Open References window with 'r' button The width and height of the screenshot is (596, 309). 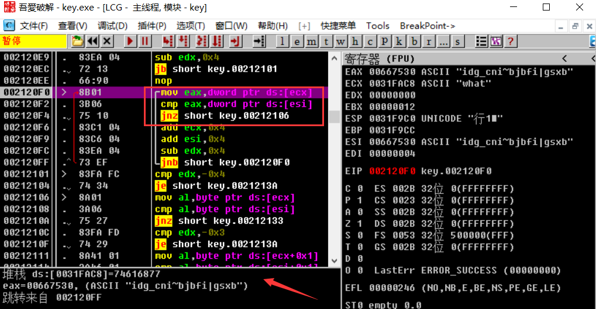[x=429, y=41]
